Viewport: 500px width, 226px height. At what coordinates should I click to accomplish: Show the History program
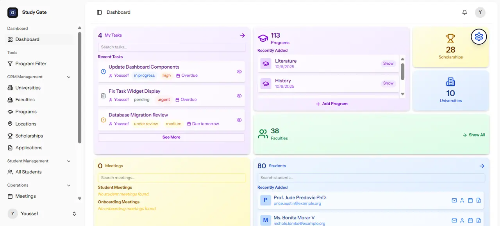click(388, 83)
